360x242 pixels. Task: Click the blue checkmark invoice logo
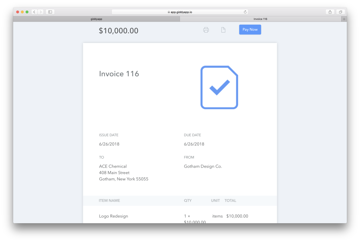click(219, 88)
